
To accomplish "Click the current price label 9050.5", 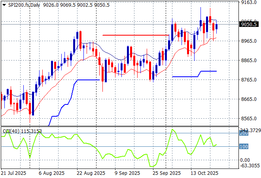I will pyautogui.click(x=249, y=24).
